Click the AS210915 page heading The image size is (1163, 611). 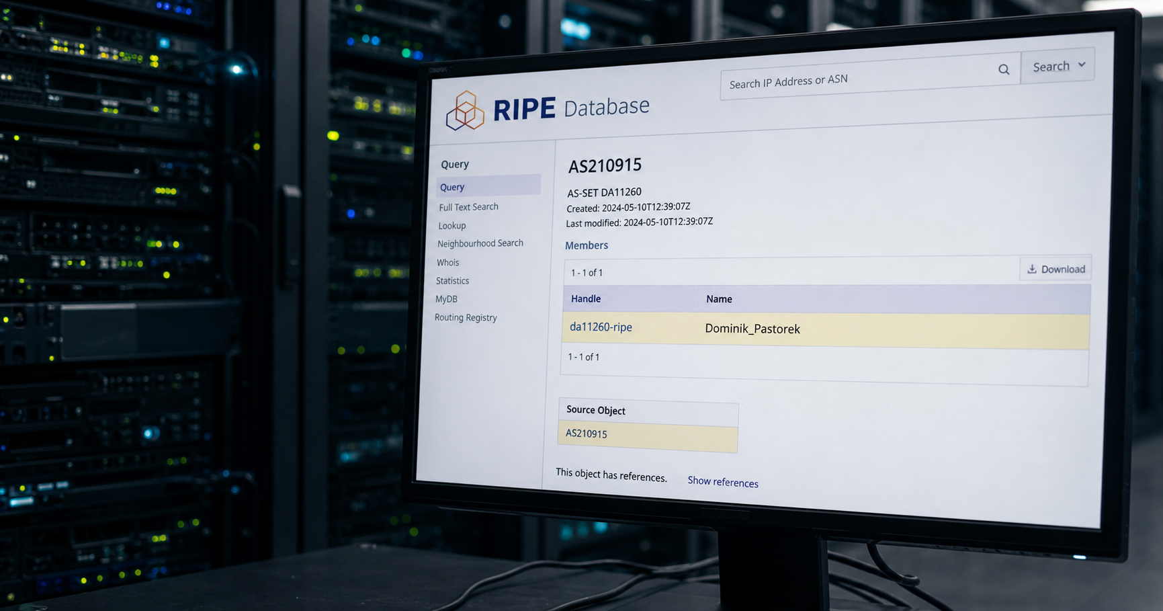(605, 165)
